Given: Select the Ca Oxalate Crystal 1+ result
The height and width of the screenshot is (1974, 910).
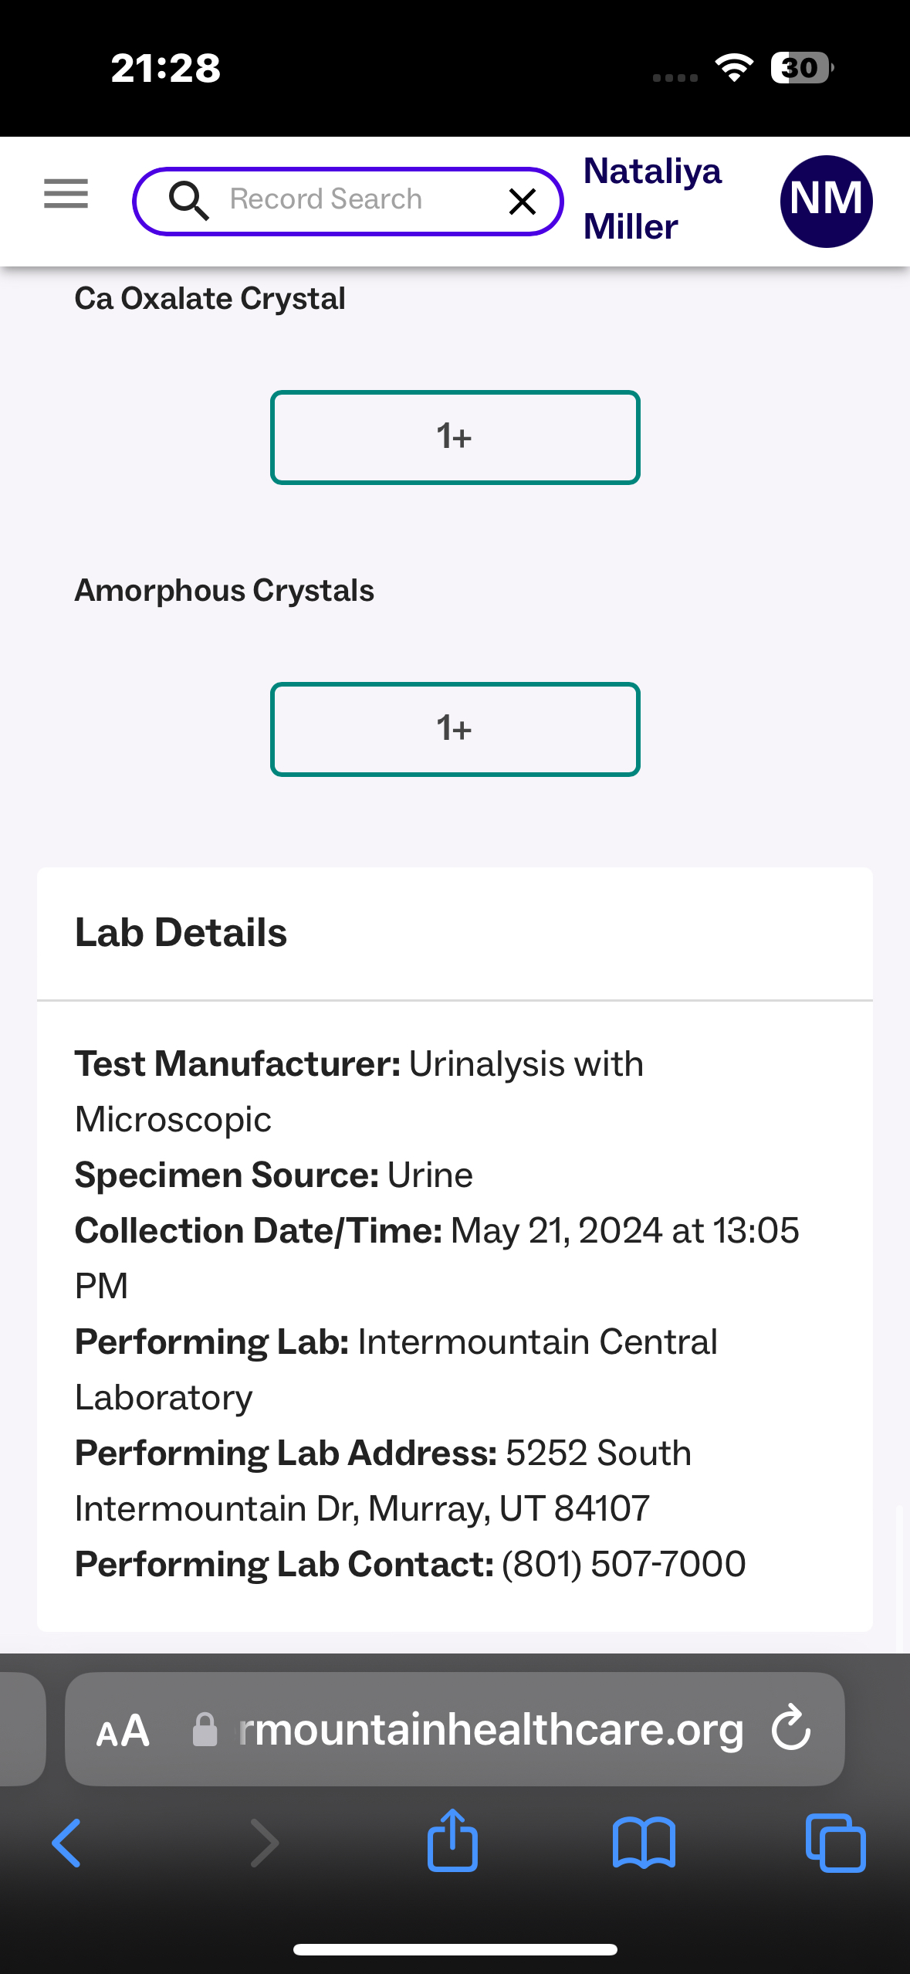Looking at the screenshot, I should [455, 437].
